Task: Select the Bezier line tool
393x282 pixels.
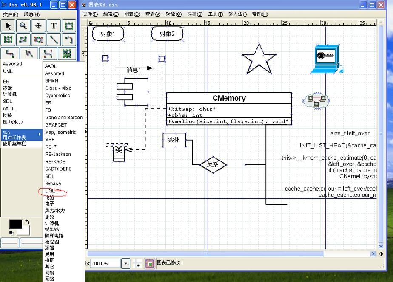Action: [x=48, y=53]
